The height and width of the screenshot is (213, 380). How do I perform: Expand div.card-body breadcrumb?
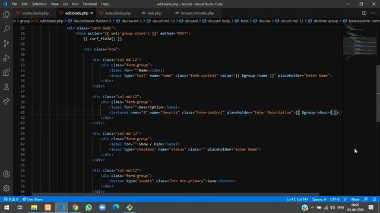(x=219, y=21)
